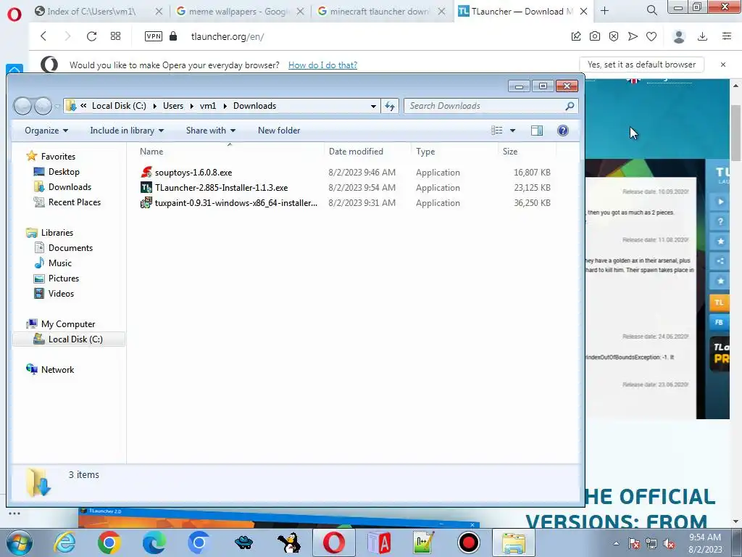Image resolution: width=742 pixels, height=557 pixels.
Task: Open Desktop in the navigation pane
Action: pos(64,171)
